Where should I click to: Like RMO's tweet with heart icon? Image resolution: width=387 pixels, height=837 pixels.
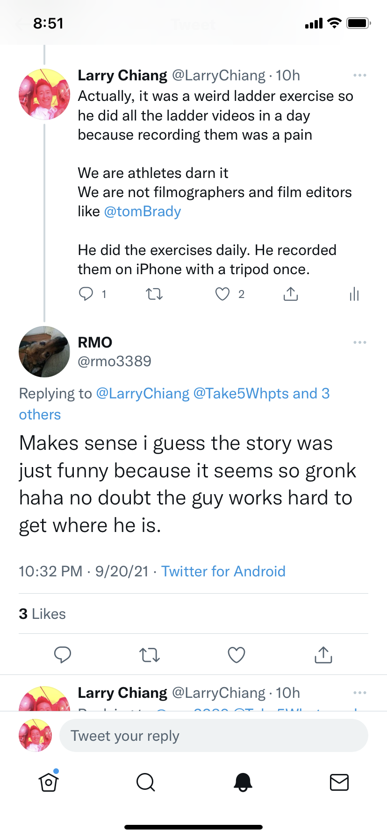pos(236,655)
